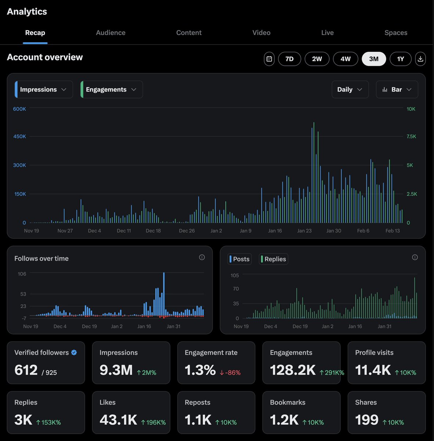Open the Impressions metric dropdown
The width and height of the screenshot is (434, 441).
(43, 89)
